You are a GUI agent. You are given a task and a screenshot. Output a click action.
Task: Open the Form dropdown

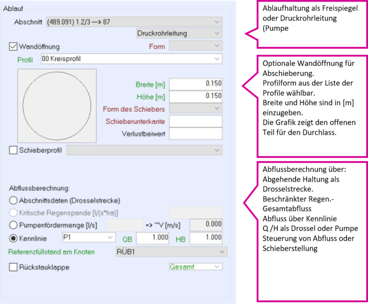pos(217,46)
